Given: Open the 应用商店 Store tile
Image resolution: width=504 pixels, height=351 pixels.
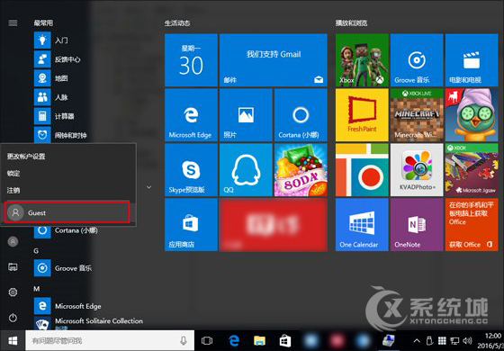Looking at the screenshot, I should pos(191,225).
